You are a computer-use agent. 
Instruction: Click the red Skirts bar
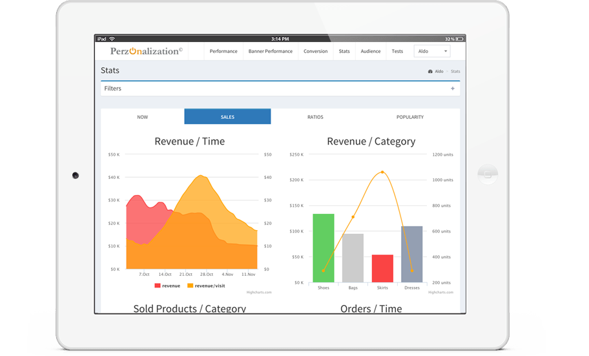tap(382, 268)
